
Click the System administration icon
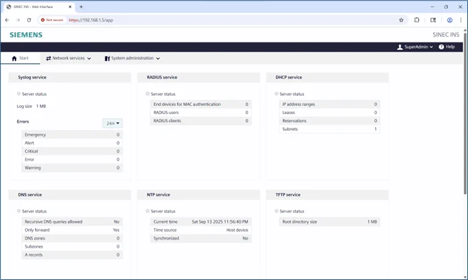107,59
